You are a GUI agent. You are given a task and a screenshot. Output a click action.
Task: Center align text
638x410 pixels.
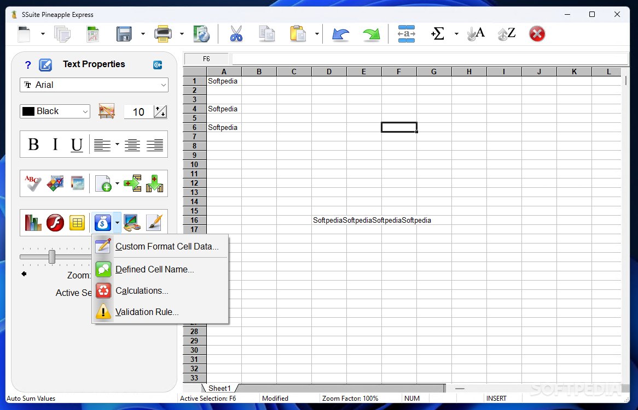point(132,145)
